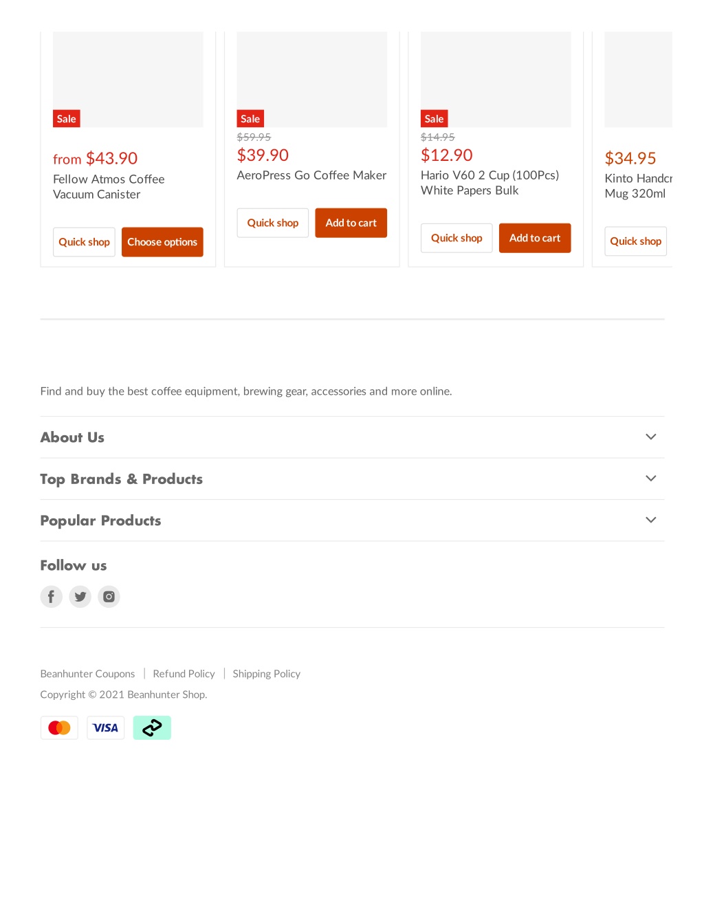
Task: Quick shop the Kinto Handcraft Mug
Action: (x=636, y=241)
